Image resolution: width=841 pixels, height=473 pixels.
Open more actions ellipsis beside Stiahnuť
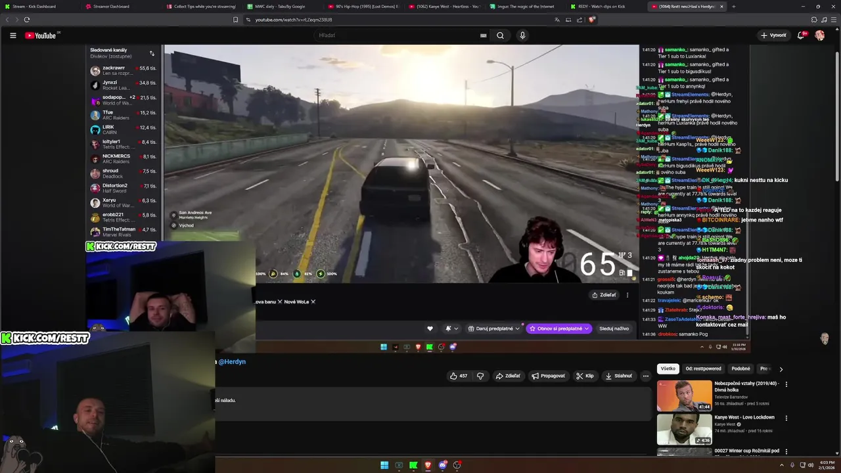(x=646, y=376)
